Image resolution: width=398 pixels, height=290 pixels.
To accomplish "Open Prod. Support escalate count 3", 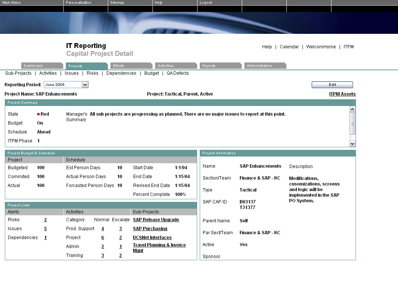I will point(121,229).
